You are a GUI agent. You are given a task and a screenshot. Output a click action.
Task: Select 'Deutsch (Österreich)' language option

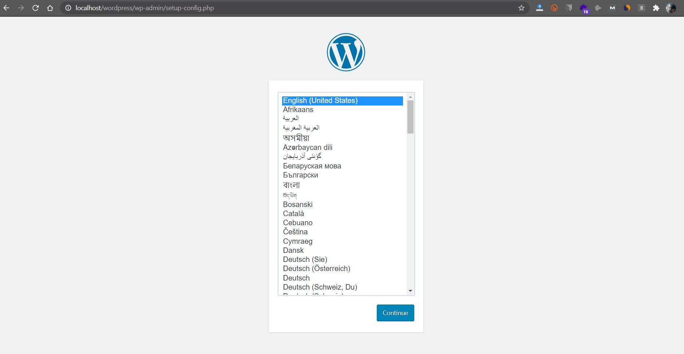[343, 269]
